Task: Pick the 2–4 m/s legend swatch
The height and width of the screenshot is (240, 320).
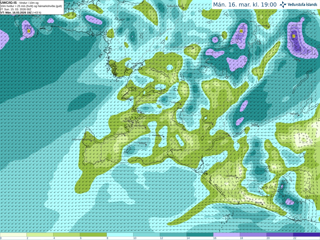Action: pyautogui.click(x=40, y=235)
